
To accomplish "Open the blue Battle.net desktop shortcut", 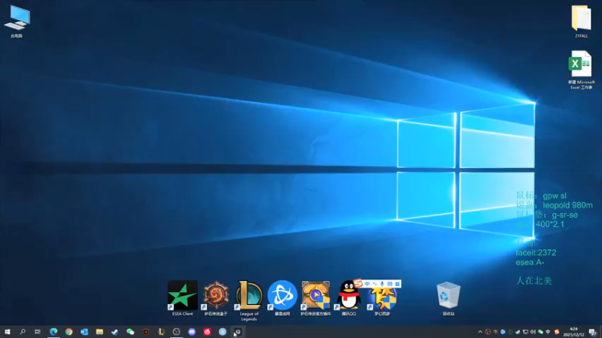I will click(x=282, y=298).
